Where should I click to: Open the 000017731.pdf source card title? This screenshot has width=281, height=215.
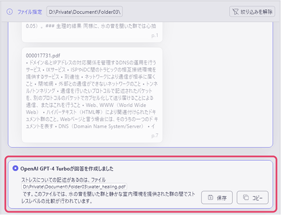click(x=43, y=56)
